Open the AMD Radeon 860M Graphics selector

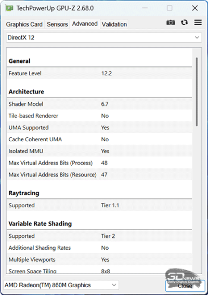pos(61,285)
